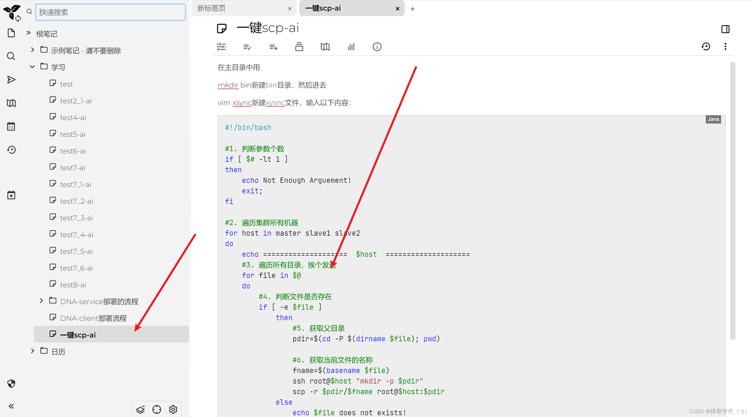Open note map ribbon icon
The image size is (751, 417).
(x=325, y=47)
